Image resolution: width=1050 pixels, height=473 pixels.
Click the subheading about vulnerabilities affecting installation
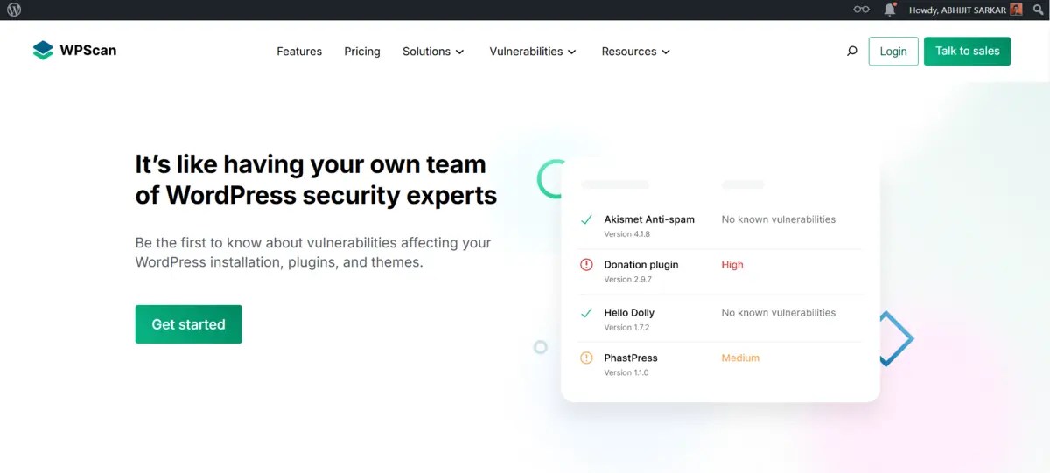[313, 253]
